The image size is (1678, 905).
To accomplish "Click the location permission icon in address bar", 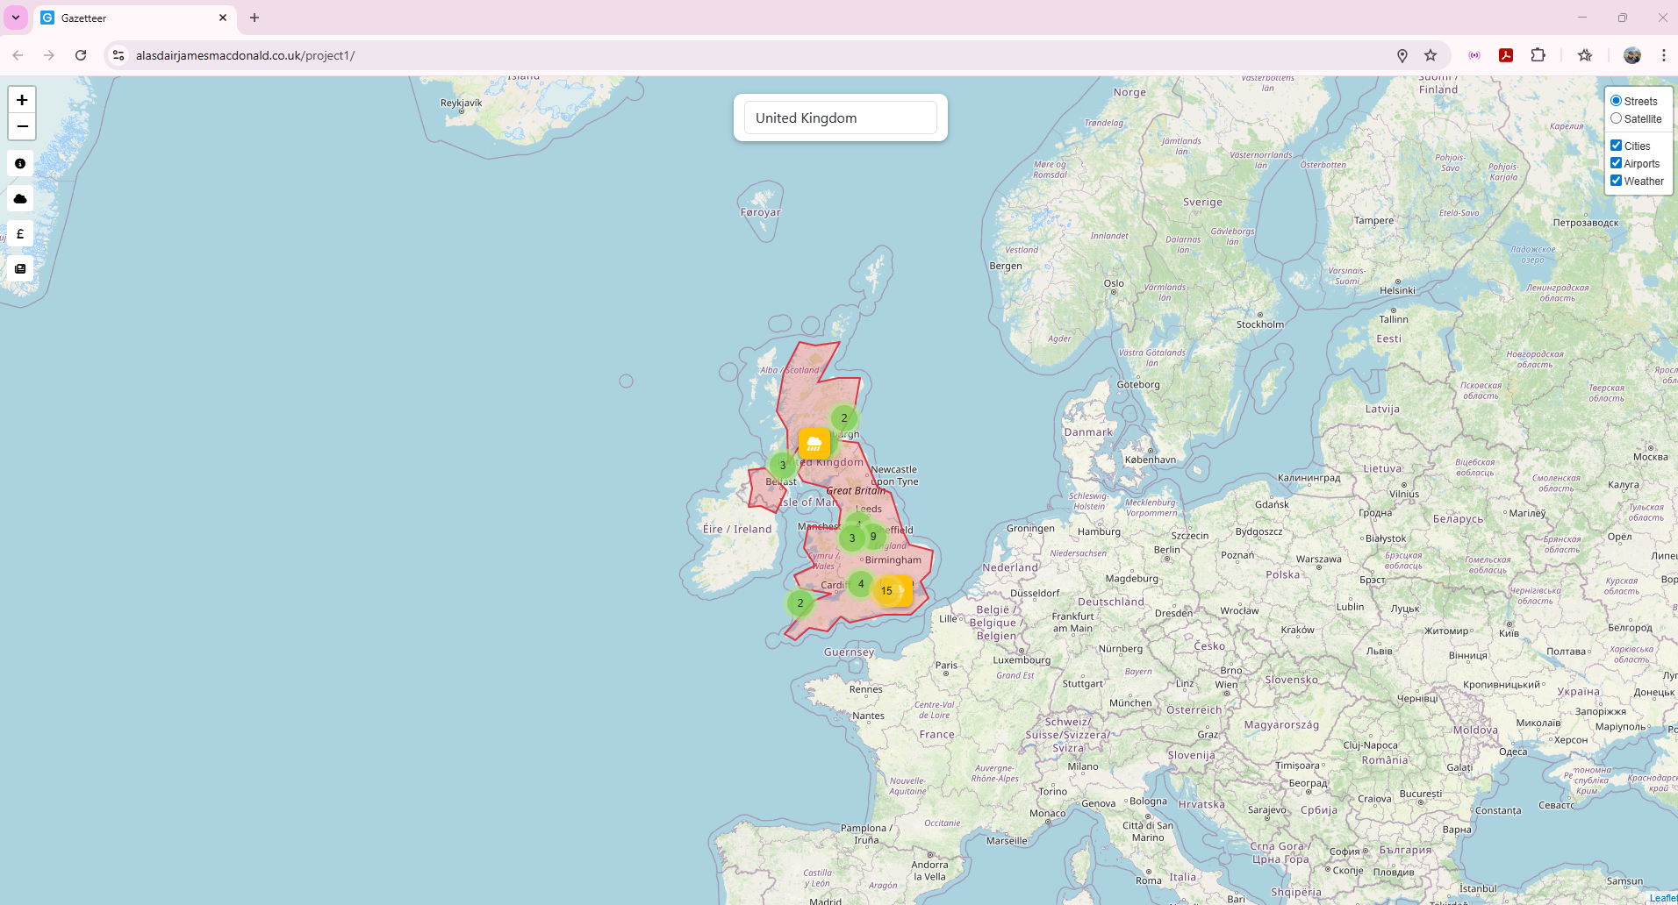I will click(x=1402, y=55).
